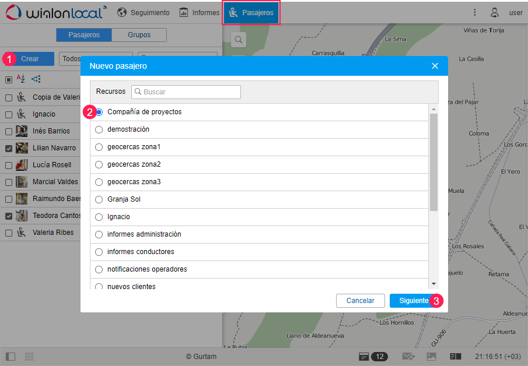
Task: Select Ignacio resource radio button
Action: coord(99,217)
